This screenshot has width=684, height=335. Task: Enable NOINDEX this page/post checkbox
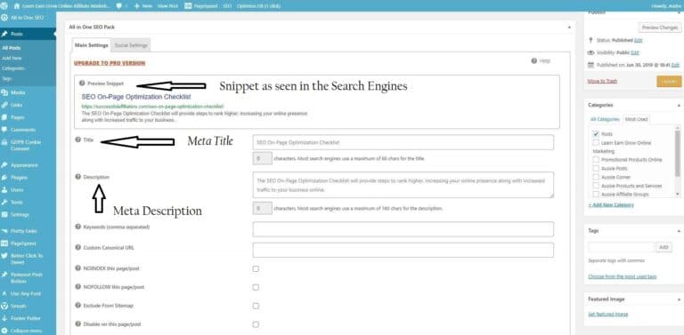click(x=256, y=269)
